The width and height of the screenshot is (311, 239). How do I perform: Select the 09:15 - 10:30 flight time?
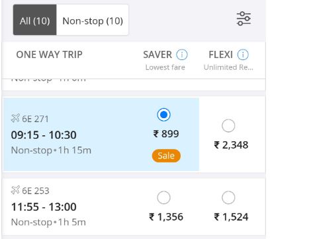[x=44, y=135]
